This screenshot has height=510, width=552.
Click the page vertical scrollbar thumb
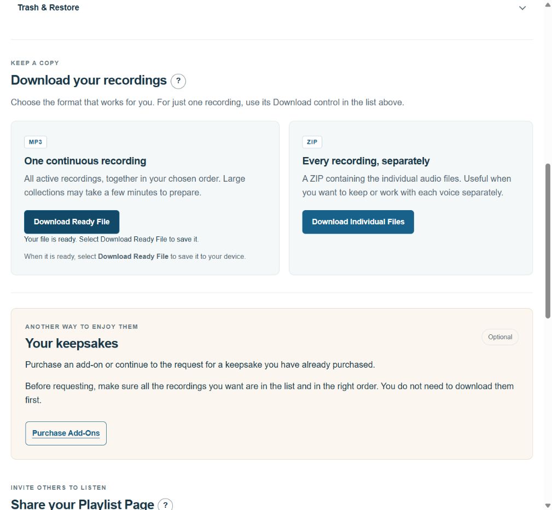click(548, 241)
